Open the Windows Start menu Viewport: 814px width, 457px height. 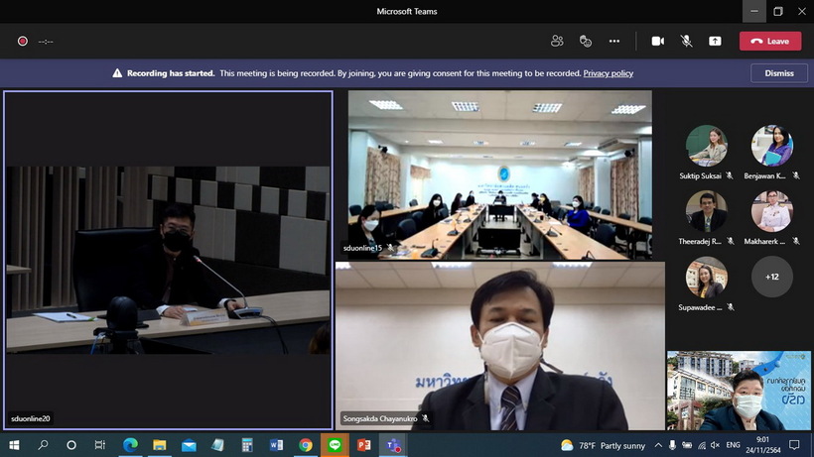click(x=14, y=445)
